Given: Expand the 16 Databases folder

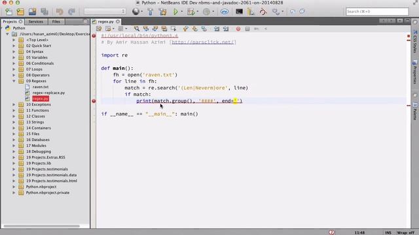Looking at the screenshot, I should click(x=14, y=140).
